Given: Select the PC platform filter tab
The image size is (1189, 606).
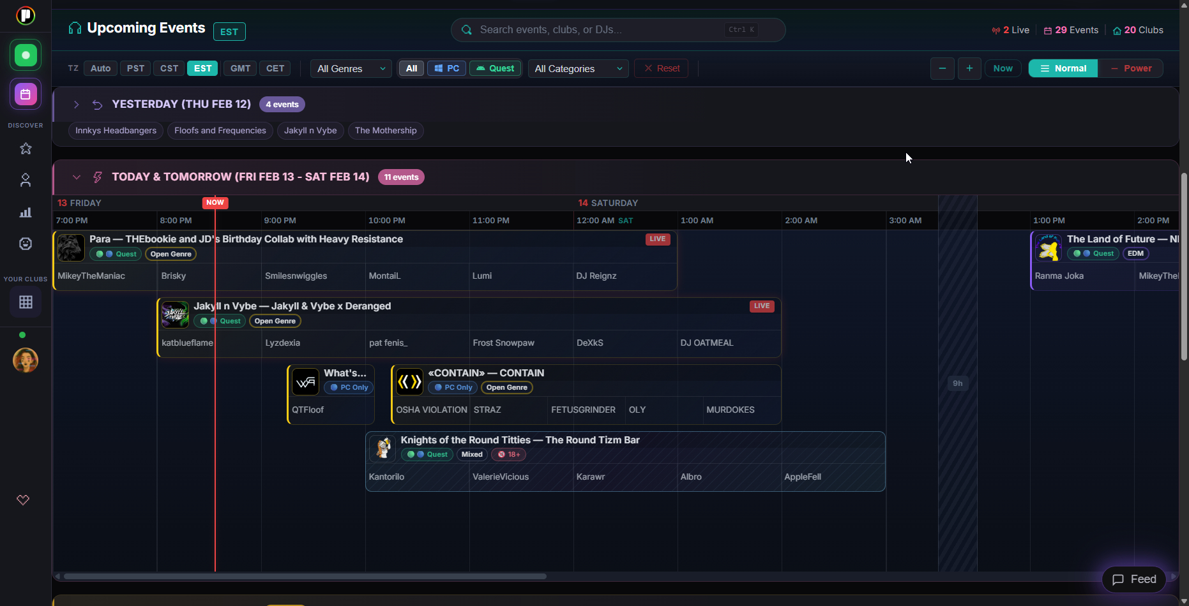Looking at the screenshot, I should pos(446,68).
